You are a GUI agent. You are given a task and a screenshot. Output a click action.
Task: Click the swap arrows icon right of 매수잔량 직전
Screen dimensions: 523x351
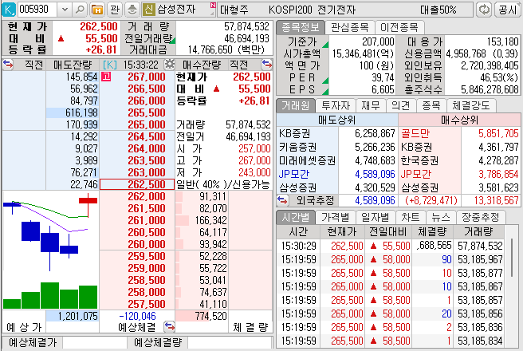pos(267,64)
